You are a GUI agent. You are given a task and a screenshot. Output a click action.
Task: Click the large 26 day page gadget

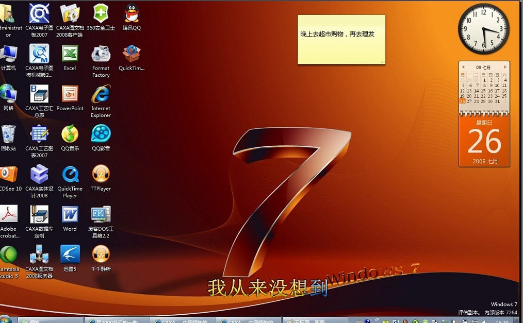[x=484, y=141]
